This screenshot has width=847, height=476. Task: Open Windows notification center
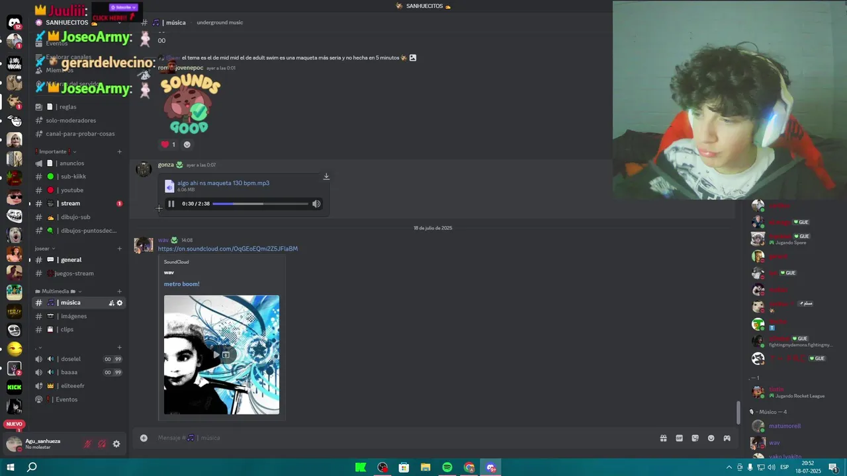coord(832,467)
